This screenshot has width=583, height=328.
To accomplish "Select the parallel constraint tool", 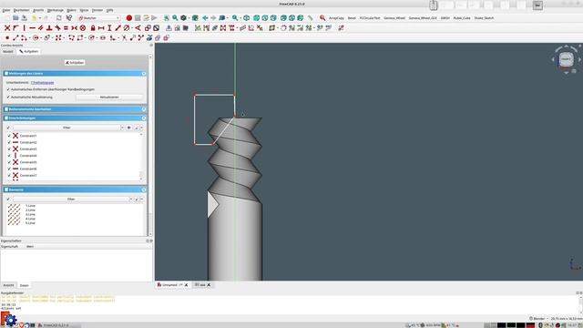I will tap(41, 28).
